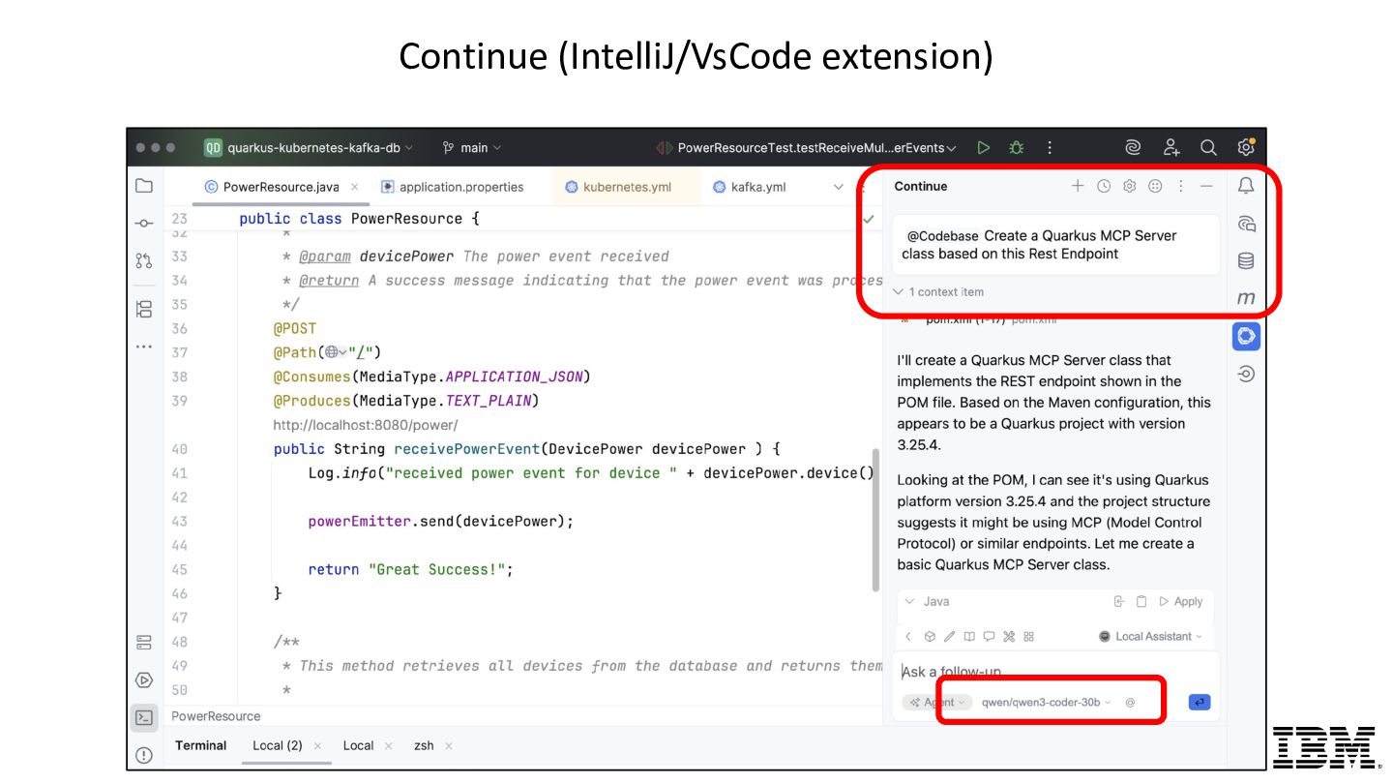Open the Notifications bell icon
The width and height of the screenshot is (1393, 784).
click(x=1247, y=186)
